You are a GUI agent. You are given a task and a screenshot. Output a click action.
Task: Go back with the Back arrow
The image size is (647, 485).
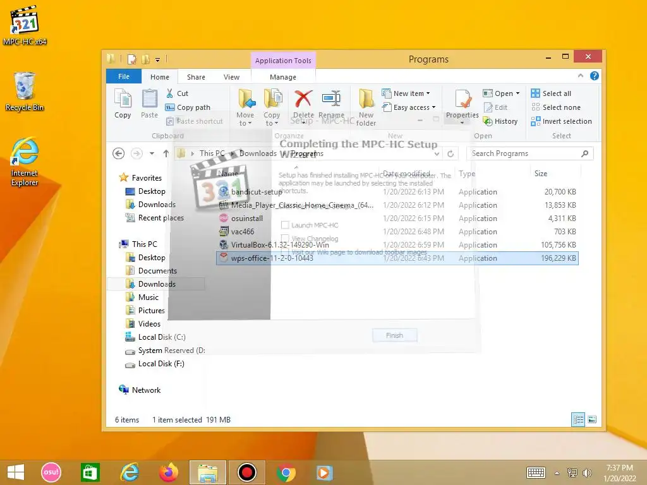[118, 153]
